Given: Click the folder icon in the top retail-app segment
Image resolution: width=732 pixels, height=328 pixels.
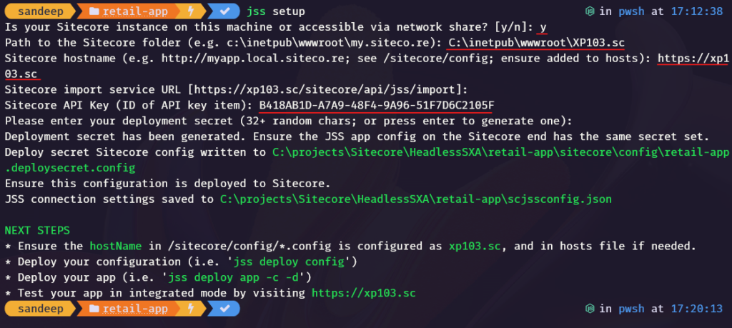Looking at the screenshot, I should coord(94,11).
